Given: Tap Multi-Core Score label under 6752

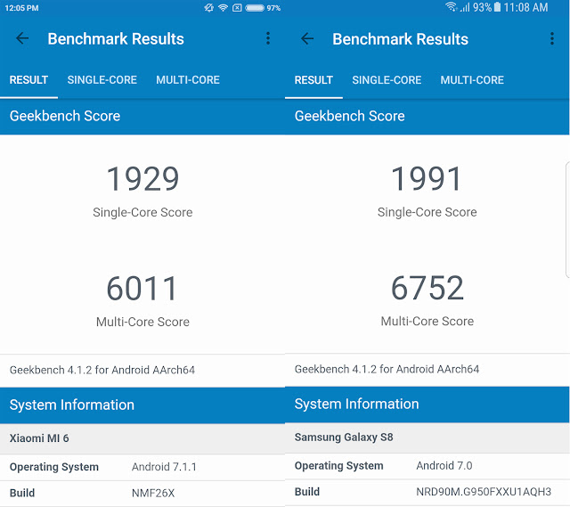Looking at the screenshot, I should [427, 322].
